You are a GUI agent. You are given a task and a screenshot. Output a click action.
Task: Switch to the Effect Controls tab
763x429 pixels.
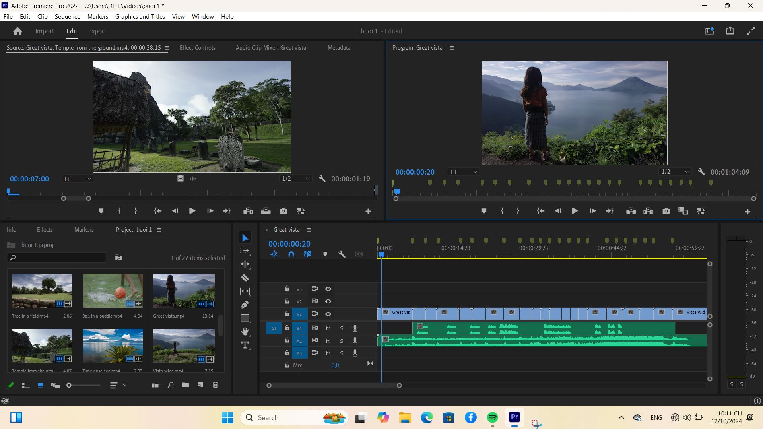point(197,47)
